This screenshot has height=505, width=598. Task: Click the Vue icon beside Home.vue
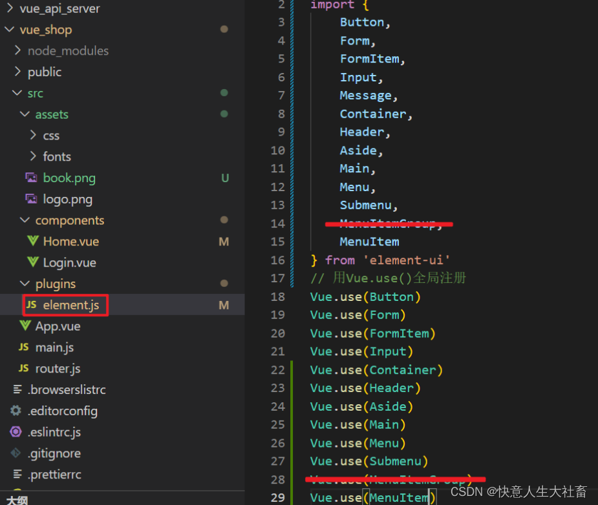(x=32, y=241)
